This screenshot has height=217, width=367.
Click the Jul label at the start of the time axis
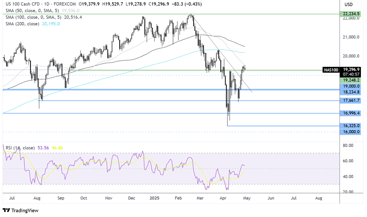point(12,198)
